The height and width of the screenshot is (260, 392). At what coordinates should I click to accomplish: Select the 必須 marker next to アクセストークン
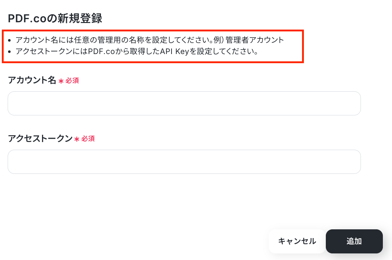coord(88,139)
